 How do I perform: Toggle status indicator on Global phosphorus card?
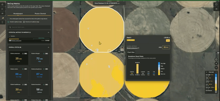point(44,69)
